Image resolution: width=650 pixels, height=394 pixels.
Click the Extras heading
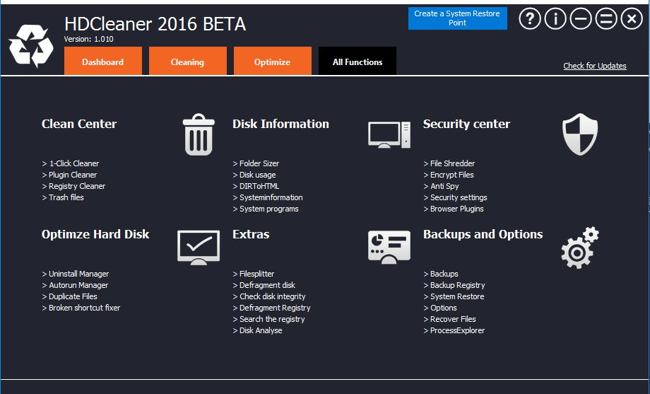pos(251,234)
